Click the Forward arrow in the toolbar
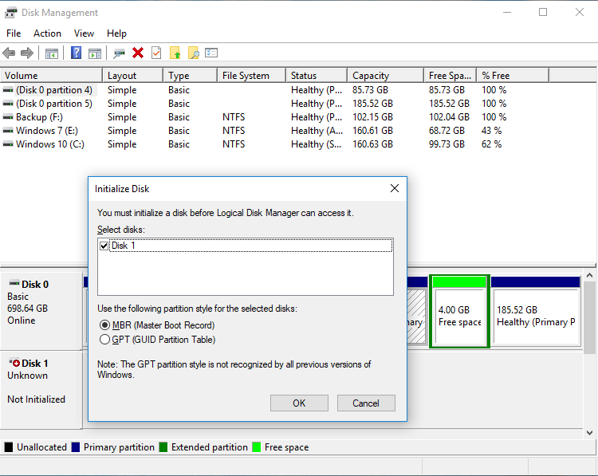The width and height of the screenshot is (598, 476). click(x=26, y=53)
